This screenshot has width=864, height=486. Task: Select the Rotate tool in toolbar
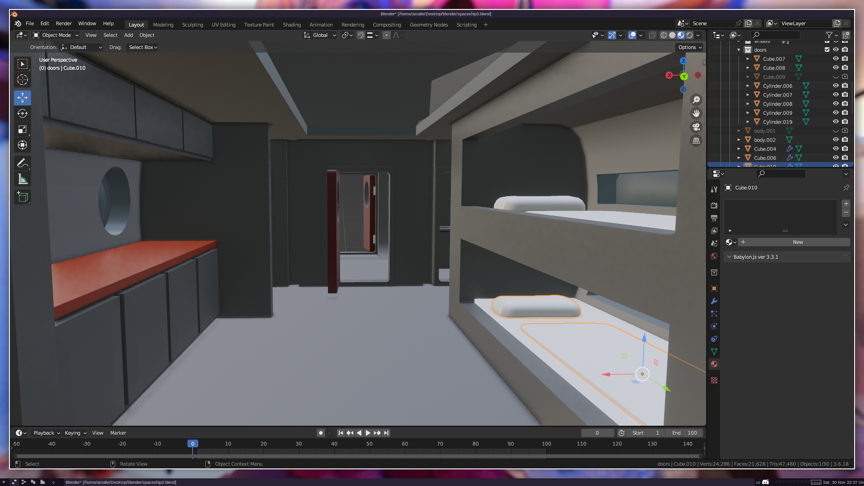coord(22,113)
